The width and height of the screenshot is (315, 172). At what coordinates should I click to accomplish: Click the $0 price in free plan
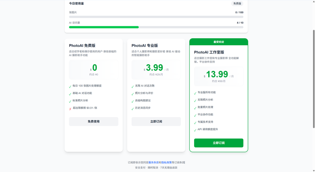(94, 68)
